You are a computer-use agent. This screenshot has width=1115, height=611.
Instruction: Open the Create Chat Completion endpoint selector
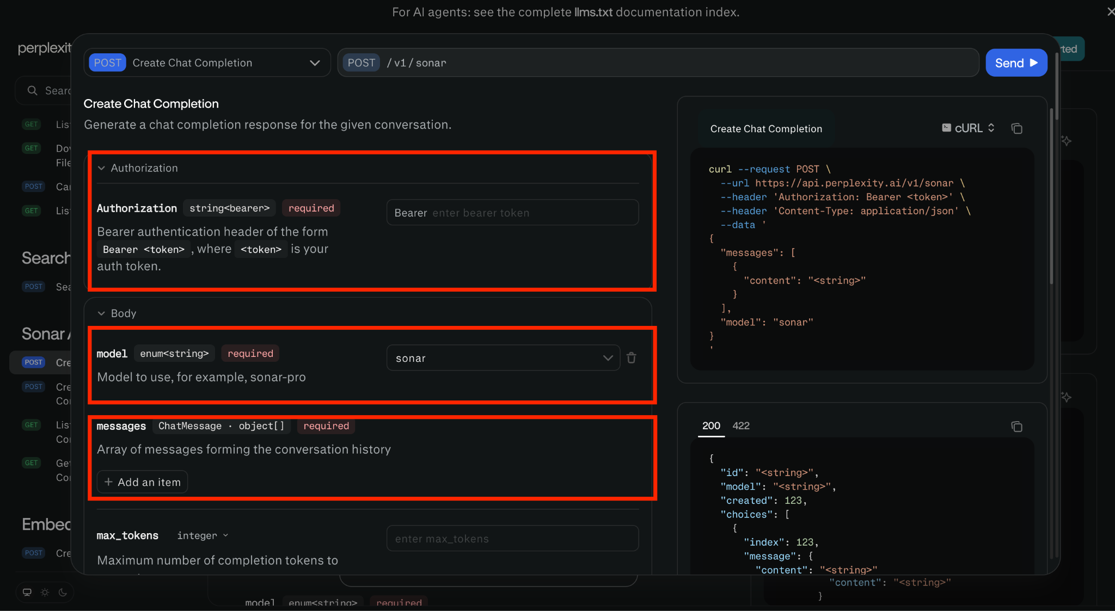click(x=207, y=63)
